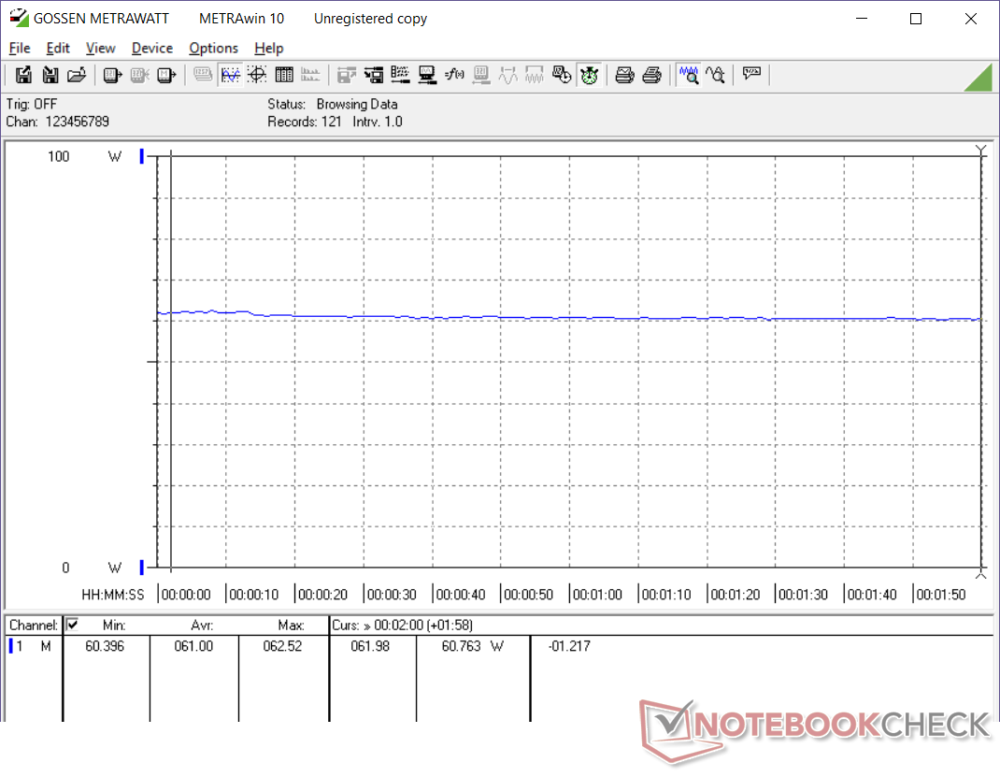
Task: Click the greyed-out bar chart icon
Action: tap(310, 76)
